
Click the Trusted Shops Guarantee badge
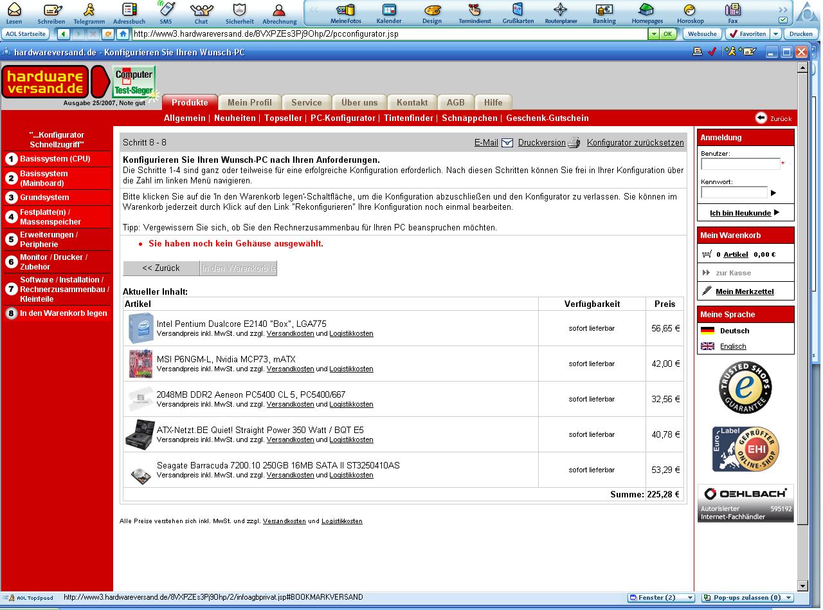click(745, 387)
